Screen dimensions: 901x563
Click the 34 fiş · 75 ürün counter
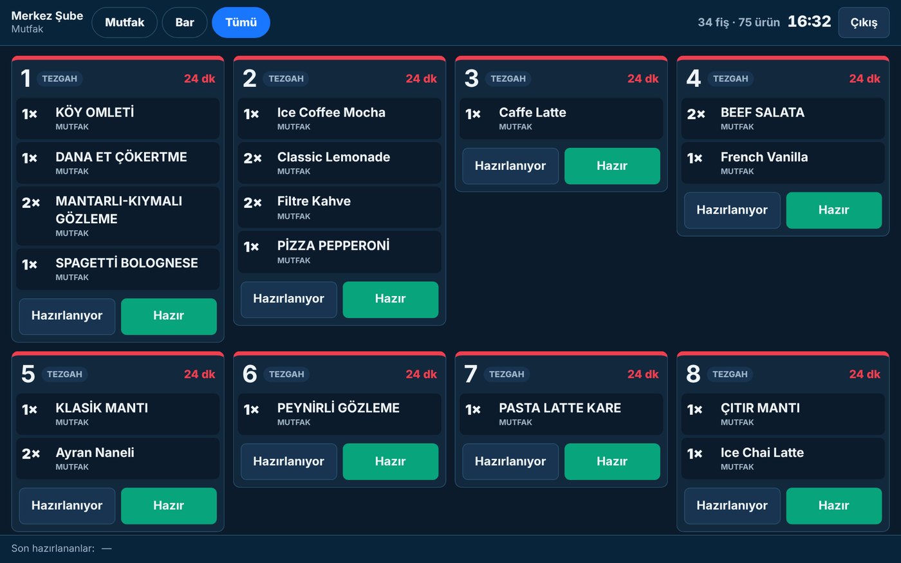(739, 23)
